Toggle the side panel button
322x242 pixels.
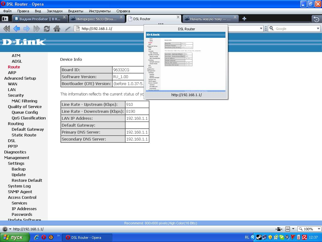[5, 19]
